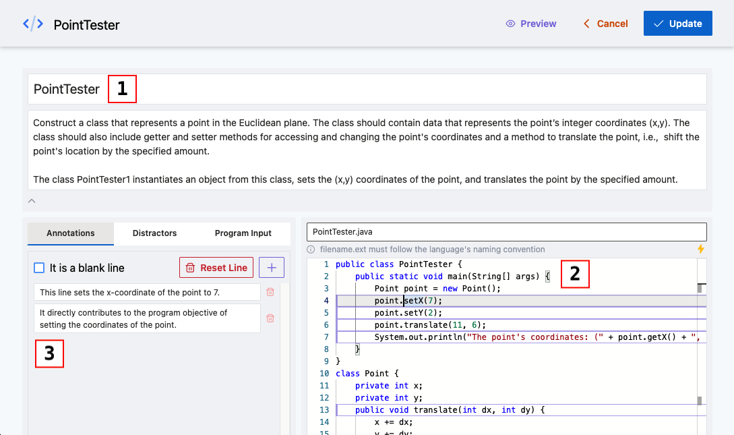Viewport: 734px width, 435px height.
Task: Click line number 4 in gutter
Action: pyautogui.click(x=326, y=301)
